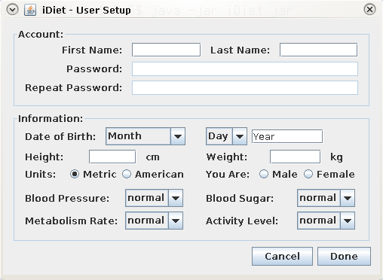The height and width of the screenshot is (280, 383).
Task: Open the Month birth date dropdown
Action: click(146, 136)
